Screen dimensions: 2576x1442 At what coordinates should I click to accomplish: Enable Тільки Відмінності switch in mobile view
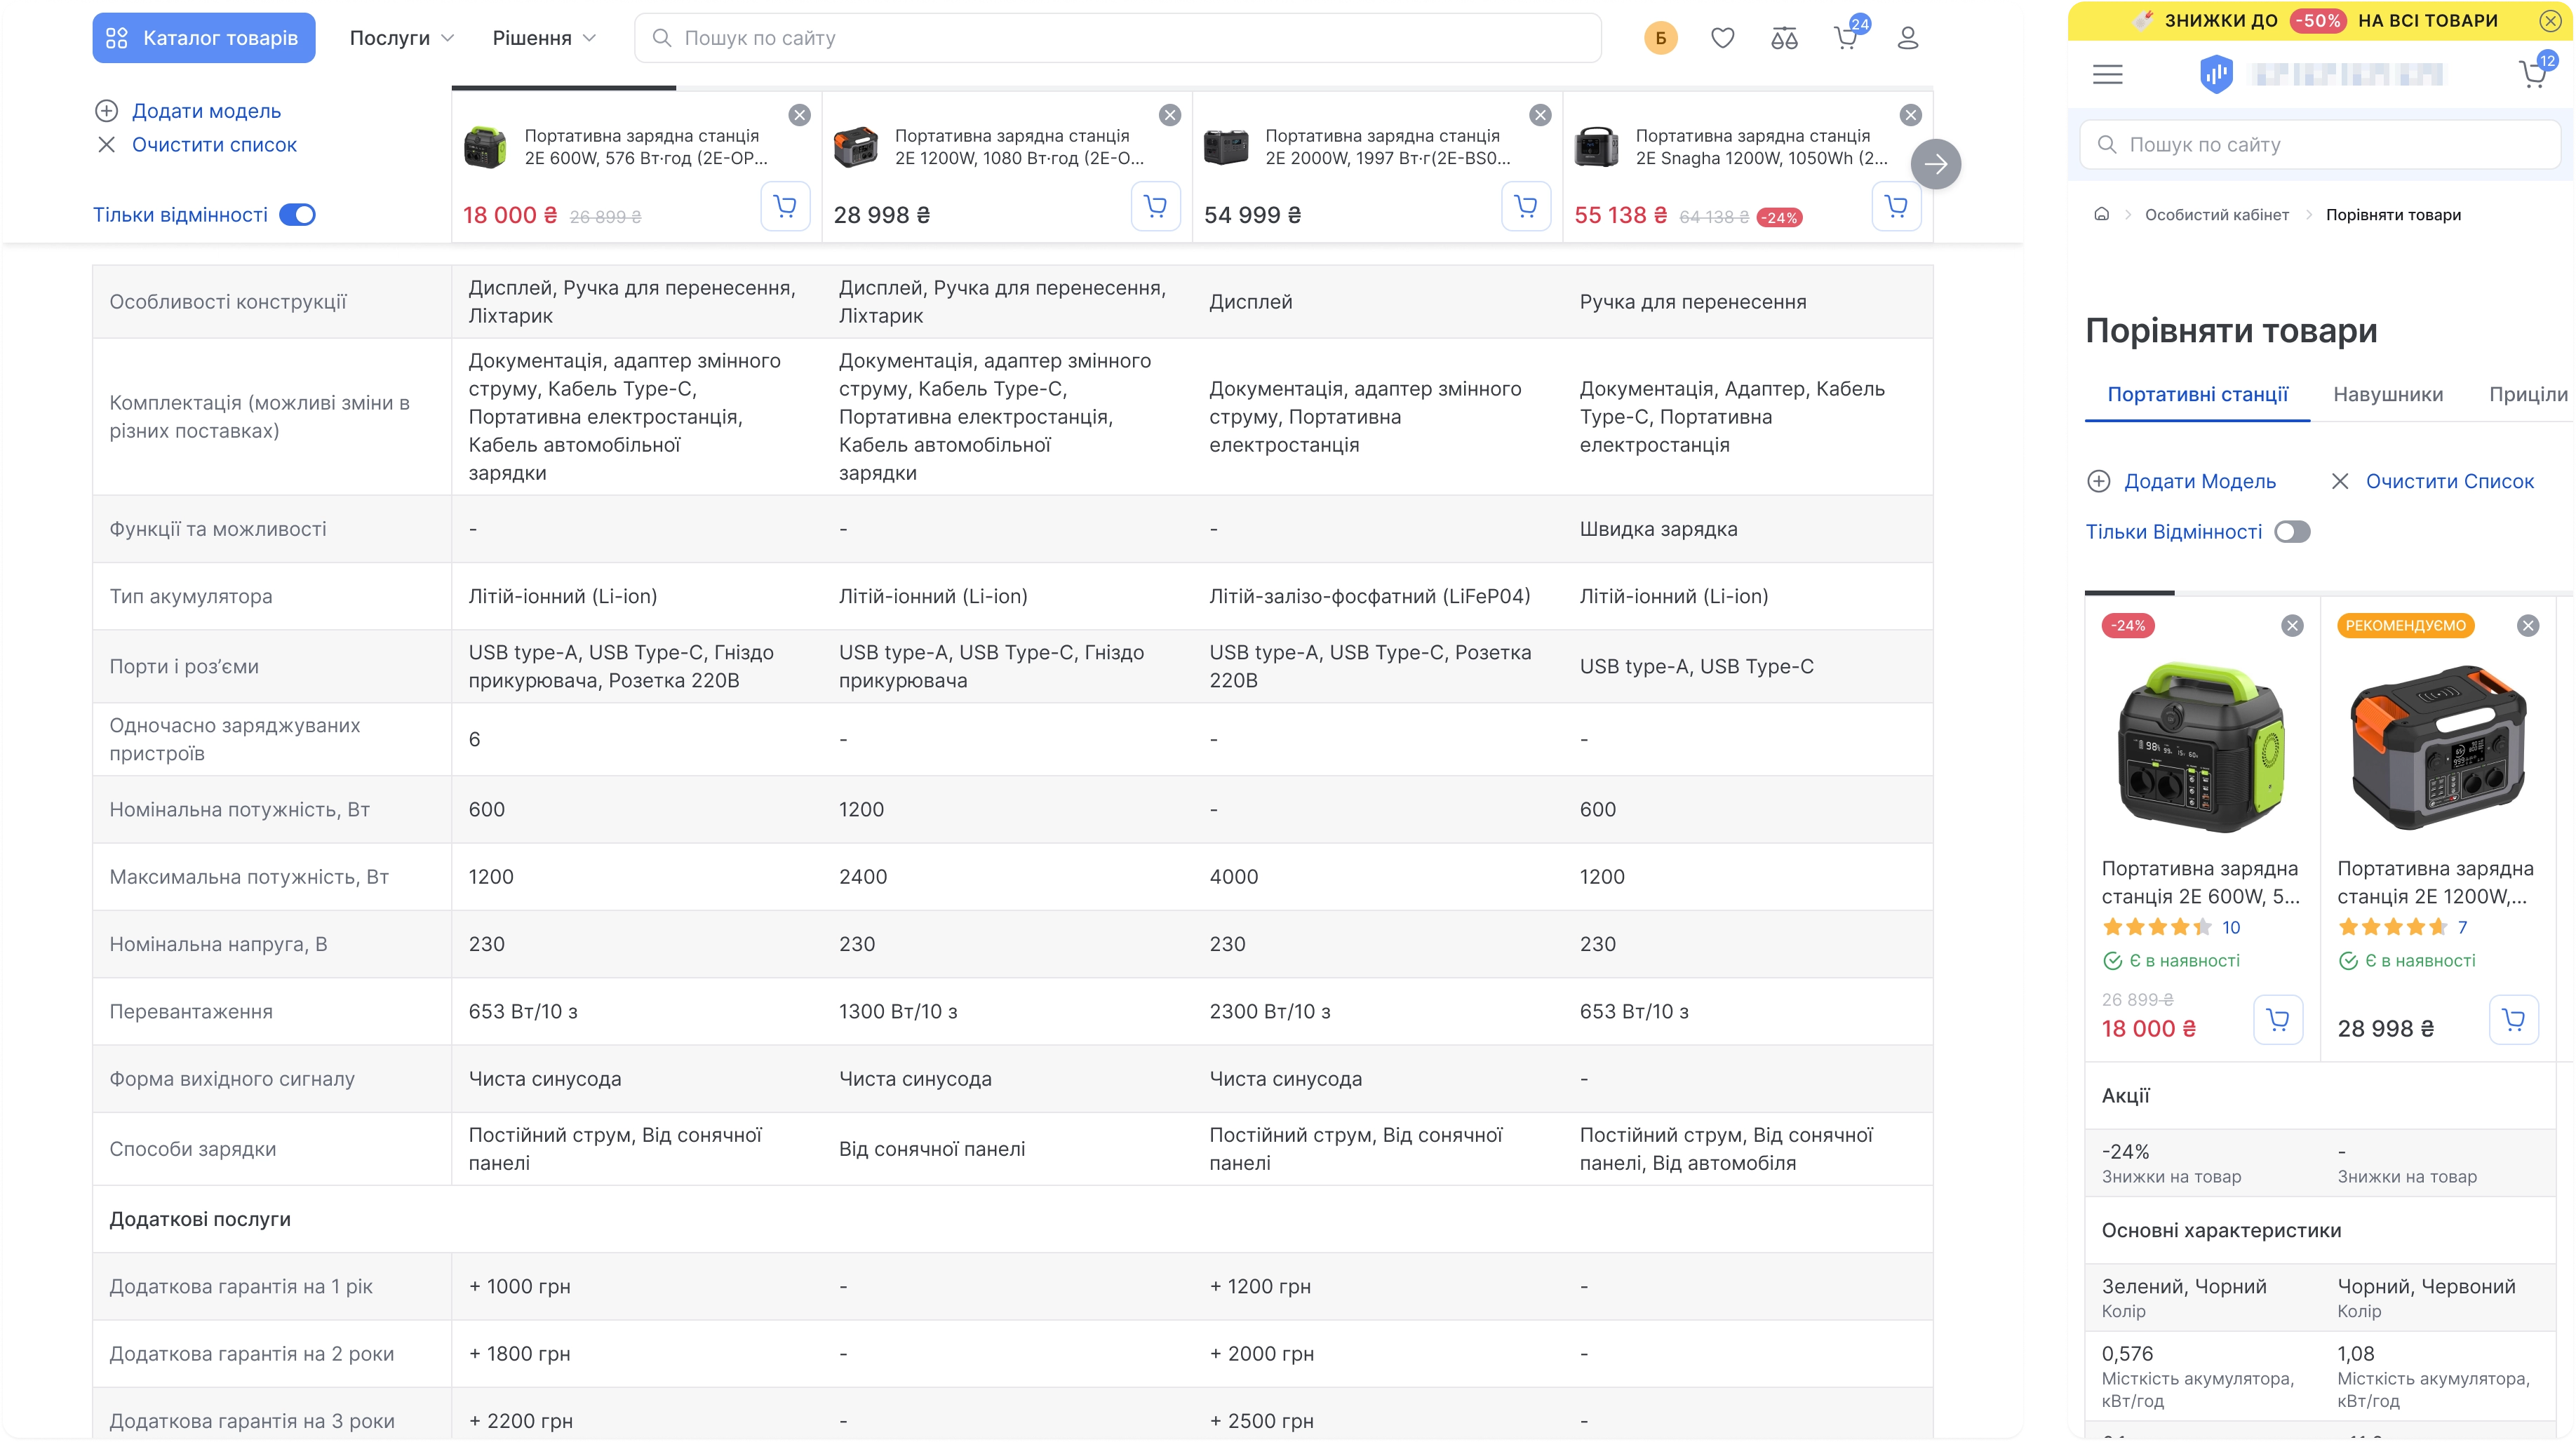coord(2292,532)
